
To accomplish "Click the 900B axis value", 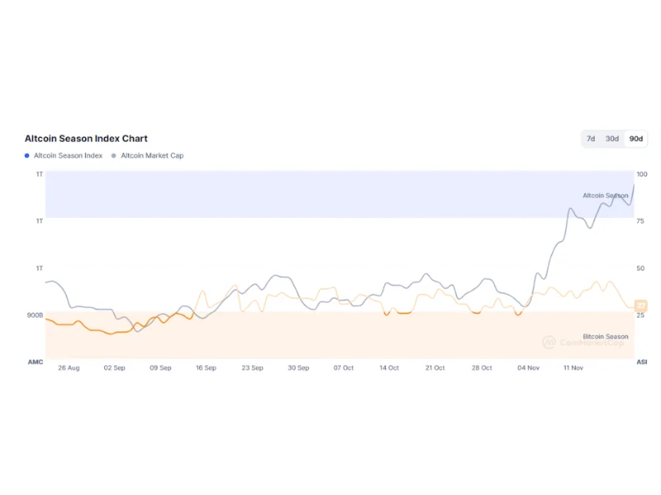I will click(35, 315).
